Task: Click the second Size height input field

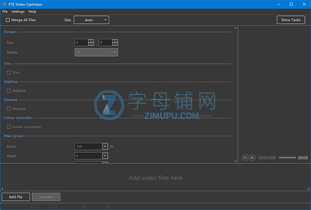Action: pos(105,42)
